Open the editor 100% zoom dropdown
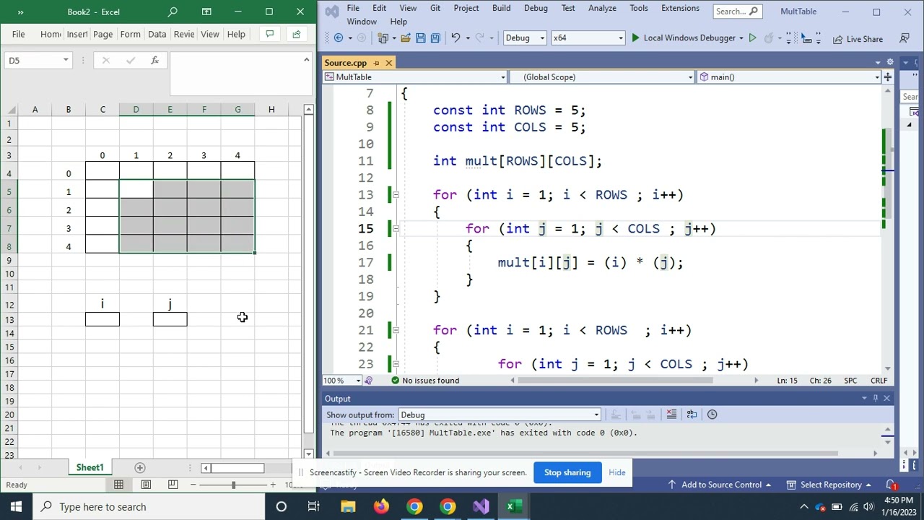Screen dimensions: 924x520 [342, 381]
